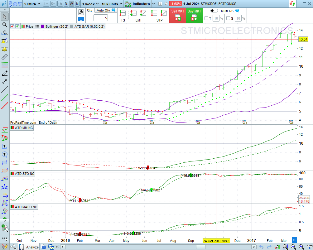Click the first STP stop order icon
This screenshot has height=250, width=313.
[154, 13]
